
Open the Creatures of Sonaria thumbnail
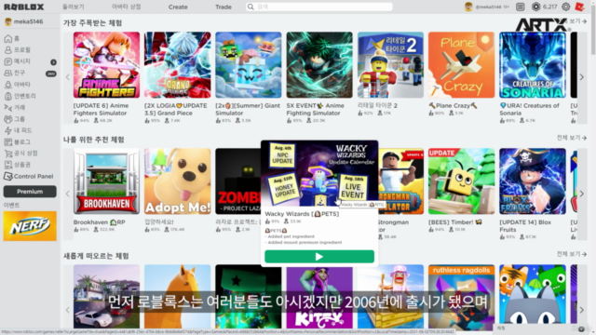coord(533,65)
